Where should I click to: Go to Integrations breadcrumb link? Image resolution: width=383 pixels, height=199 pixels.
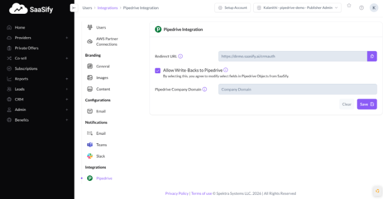click(x=107, y=8)
